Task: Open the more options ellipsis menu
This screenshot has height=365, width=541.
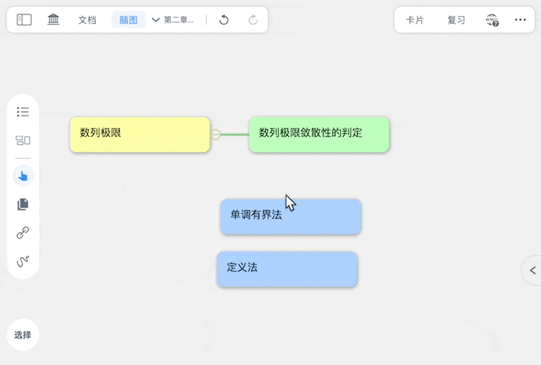Action: (520, 20)
